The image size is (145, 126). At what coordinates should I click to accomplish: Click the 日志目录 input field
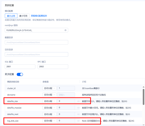(x=37, y=54)
